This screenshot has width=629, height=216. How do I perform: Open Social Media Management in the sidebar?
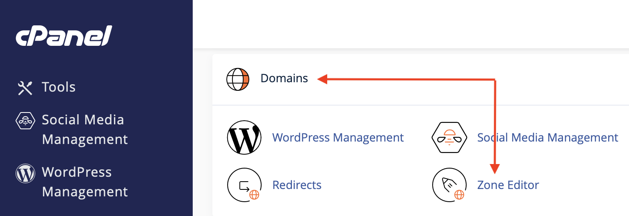(85, 130)
